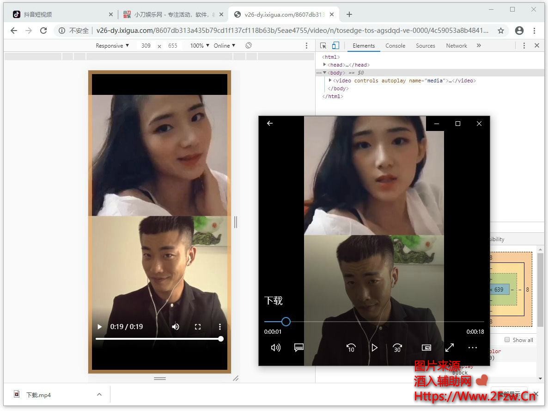This screenshot has height=411, width=548.
Task: Reload the current page
Action: coord(43,31)
